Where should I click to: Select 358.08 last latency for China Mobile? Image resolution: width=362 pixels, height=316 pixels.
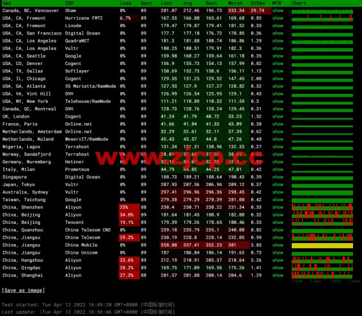click(x=169, y=245)
